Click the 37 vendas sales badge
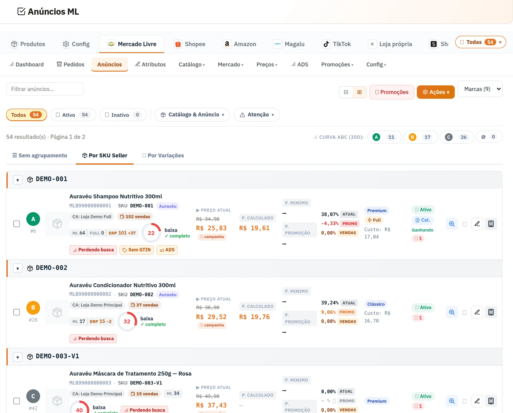 (144, 305)
